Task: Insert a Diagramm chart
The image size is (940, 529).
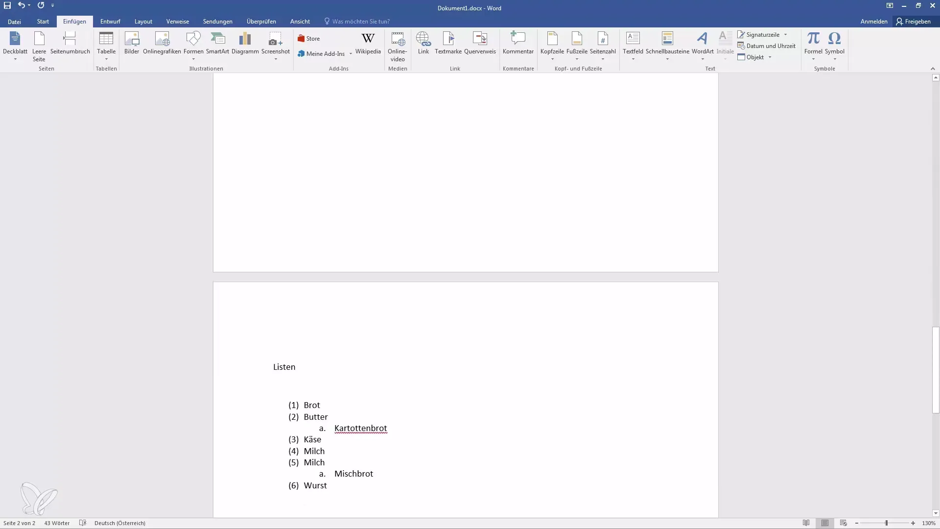Action: tap(245, 43)
